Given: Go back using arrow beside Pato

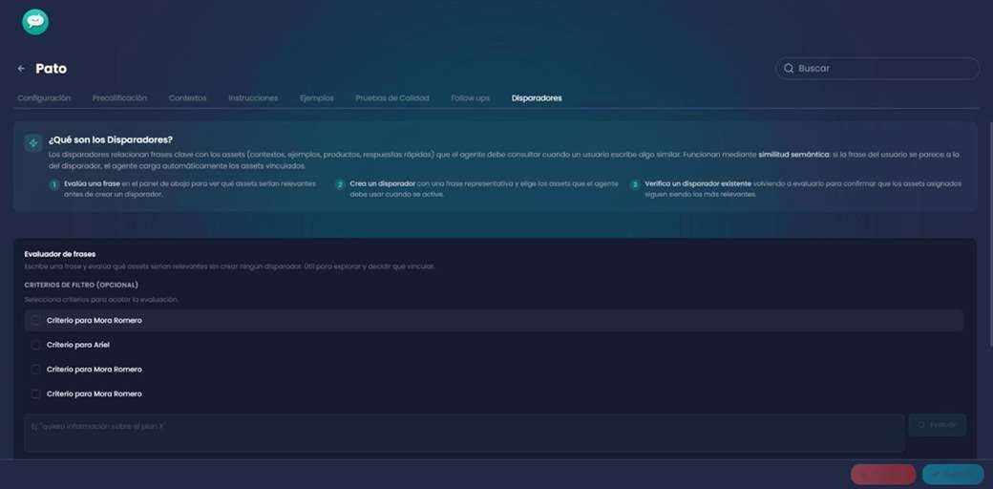Looking at the screenshot, I should tap(22, 69).
